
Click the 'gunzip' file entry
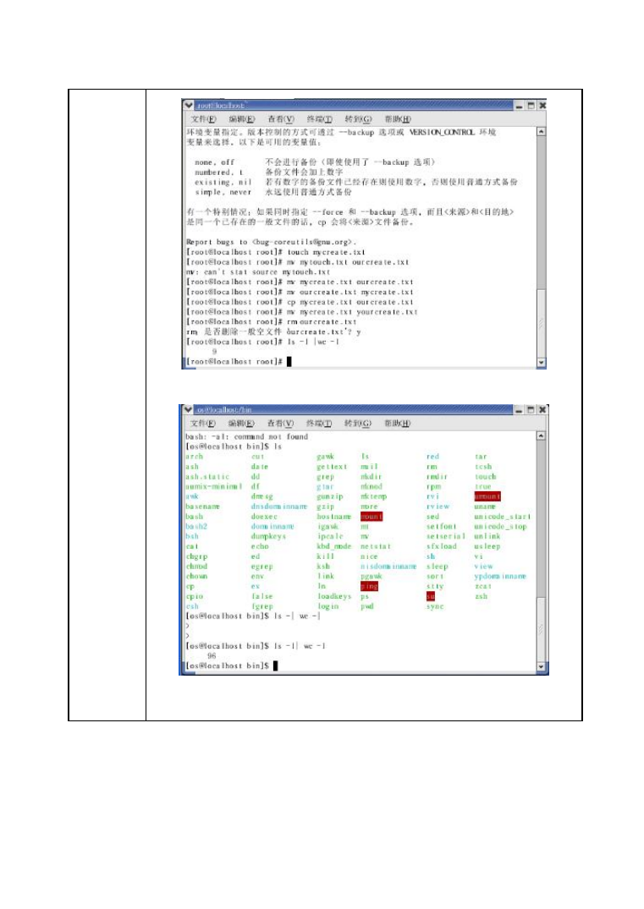pos(329,496)
